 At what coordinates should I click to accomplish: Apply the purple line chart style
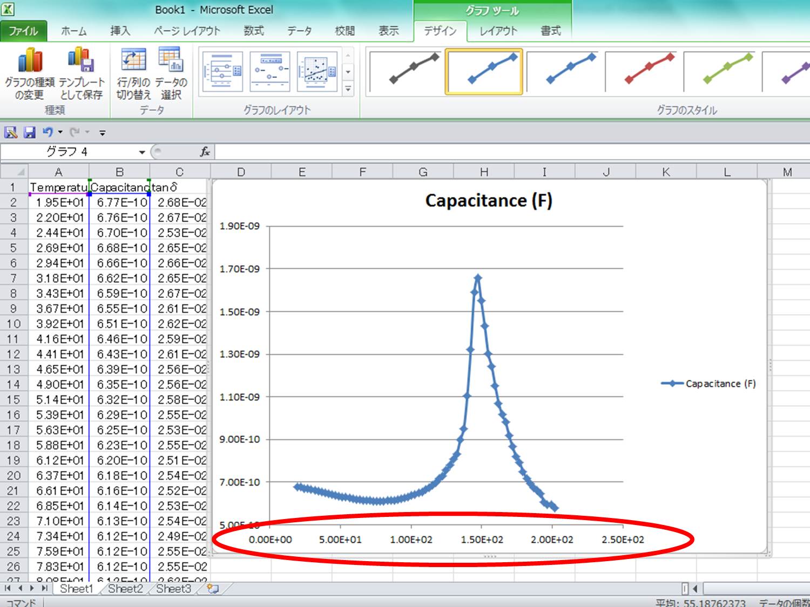786,71
